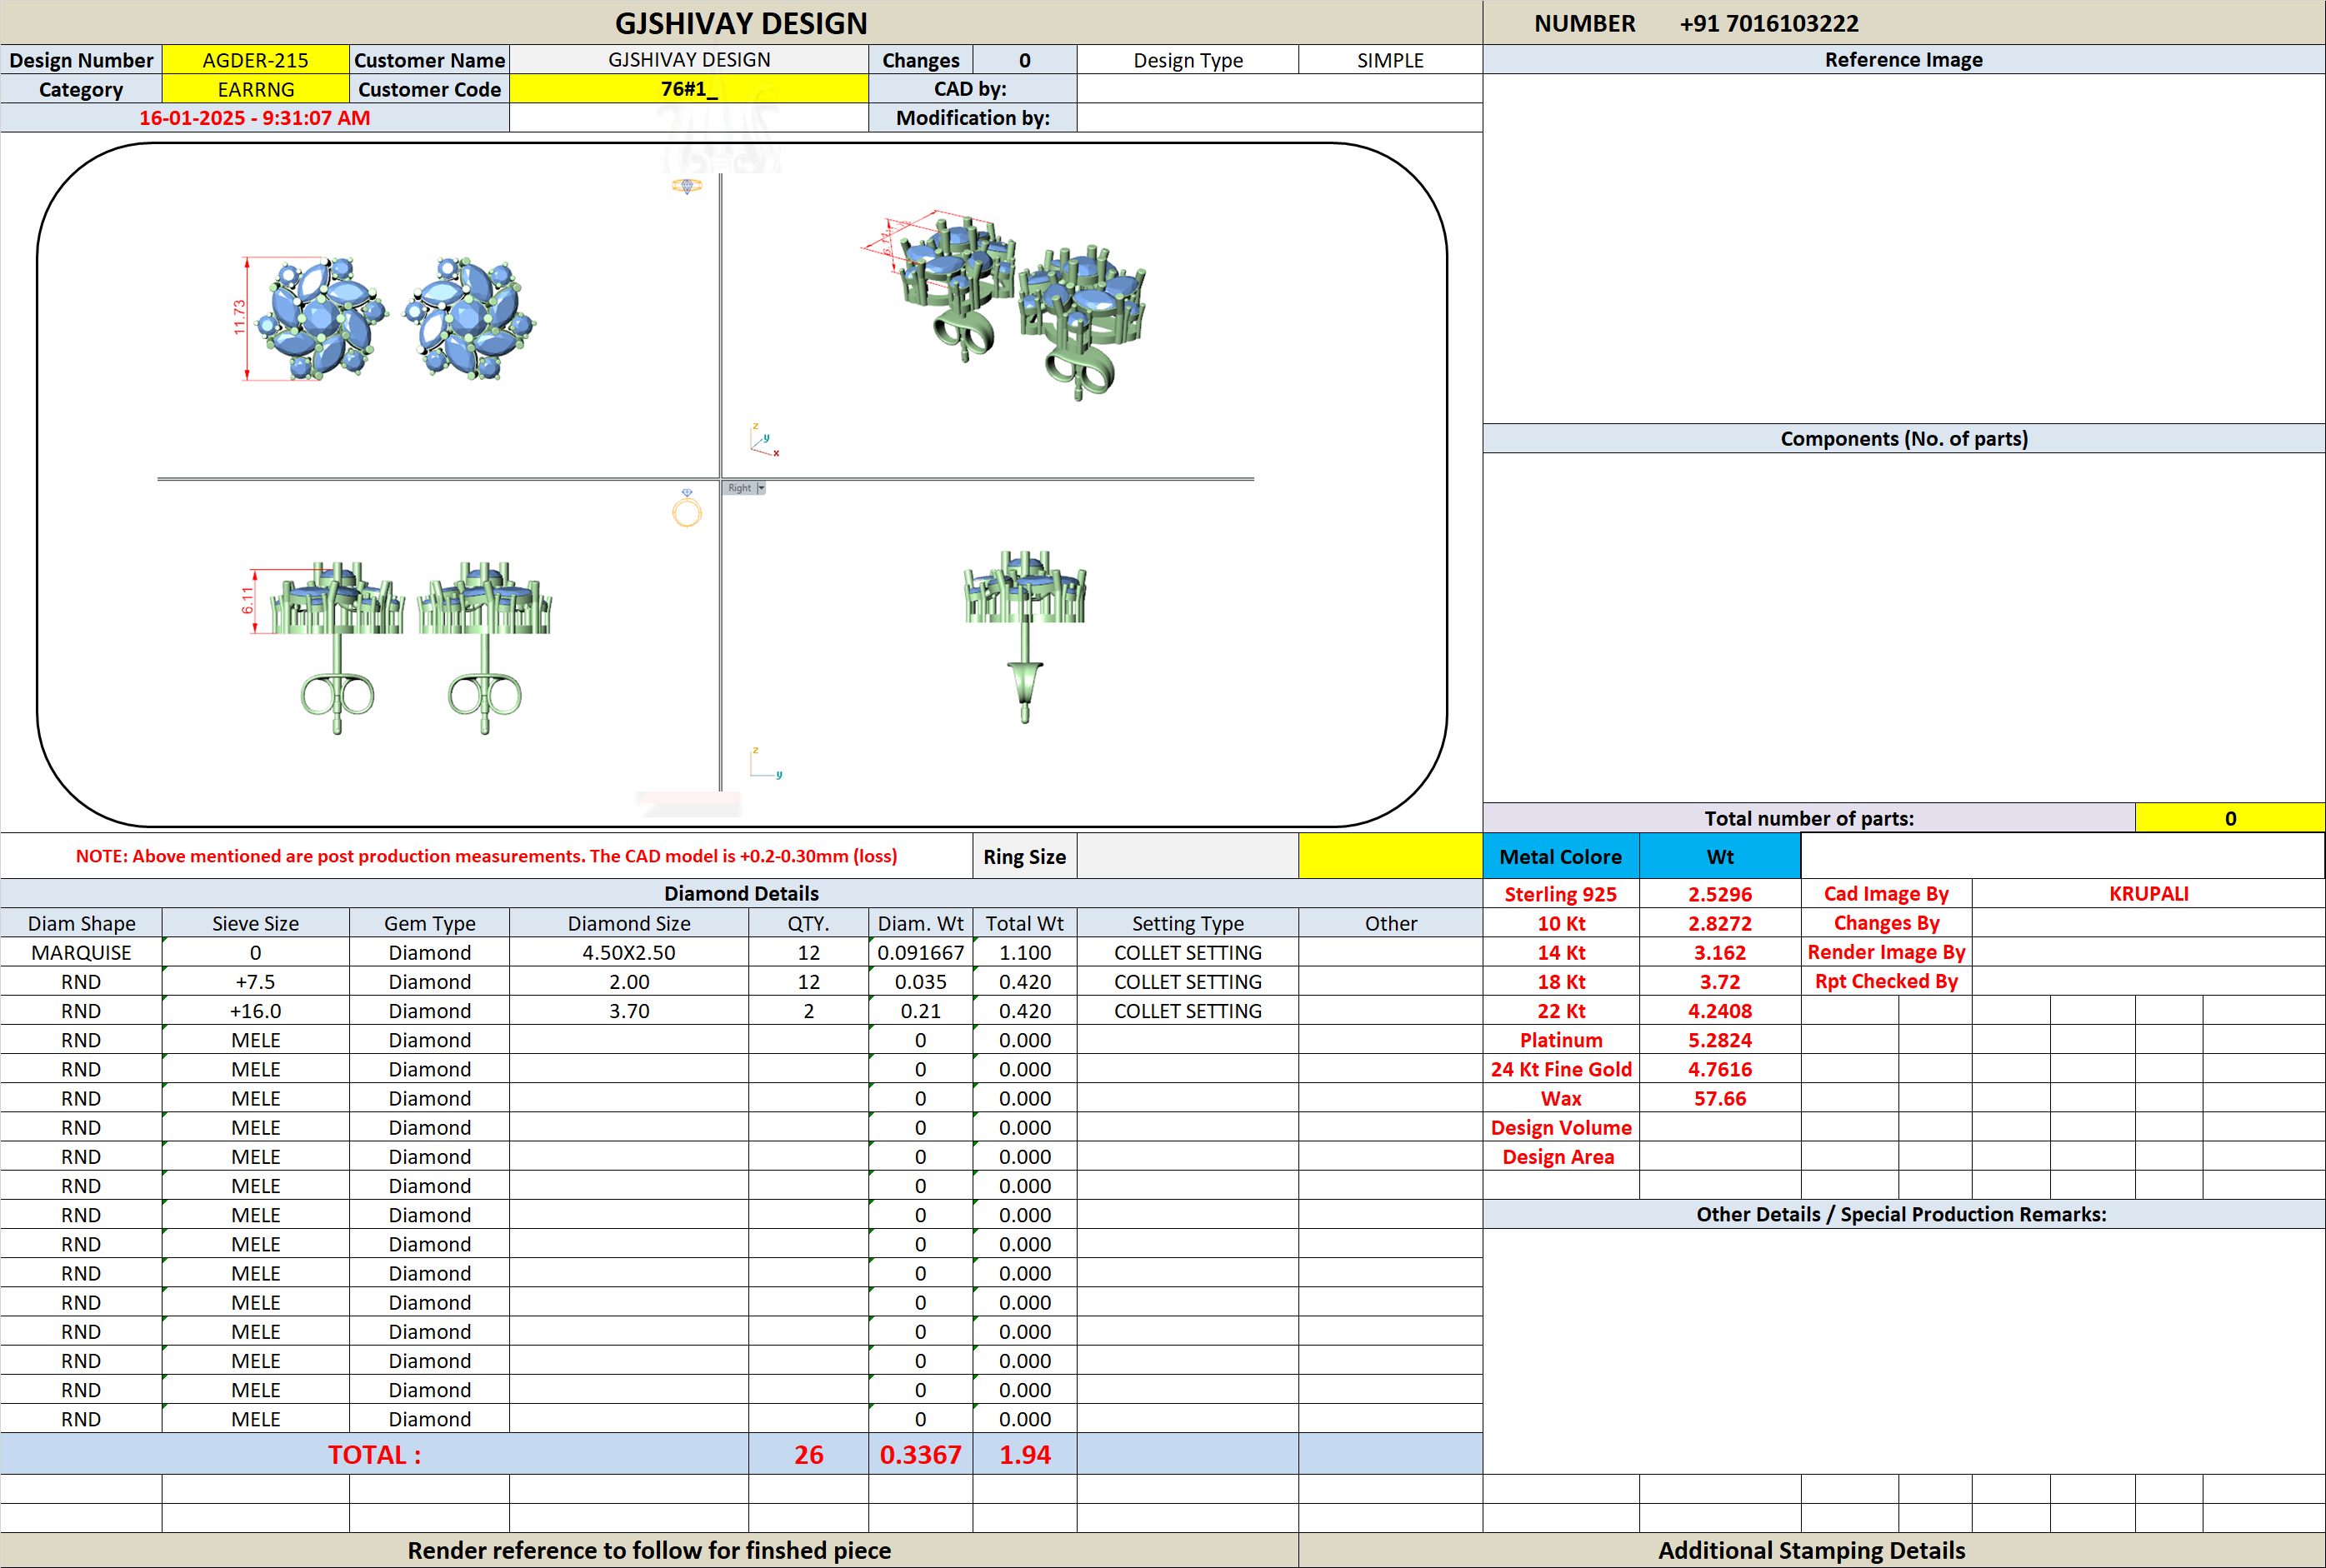2326x1568 pixels.
Task: Select the EARRNG category cell
Action: click(256, 89)
